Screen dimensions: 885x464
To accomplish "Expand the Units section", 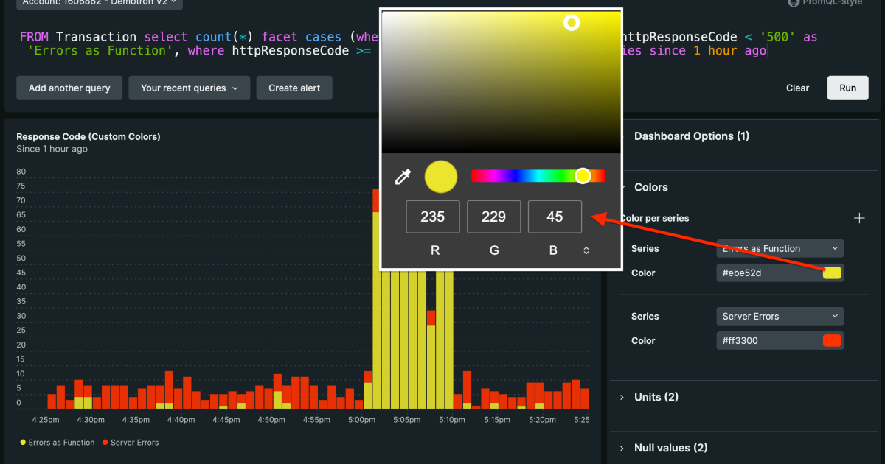I will pos(656,396).
